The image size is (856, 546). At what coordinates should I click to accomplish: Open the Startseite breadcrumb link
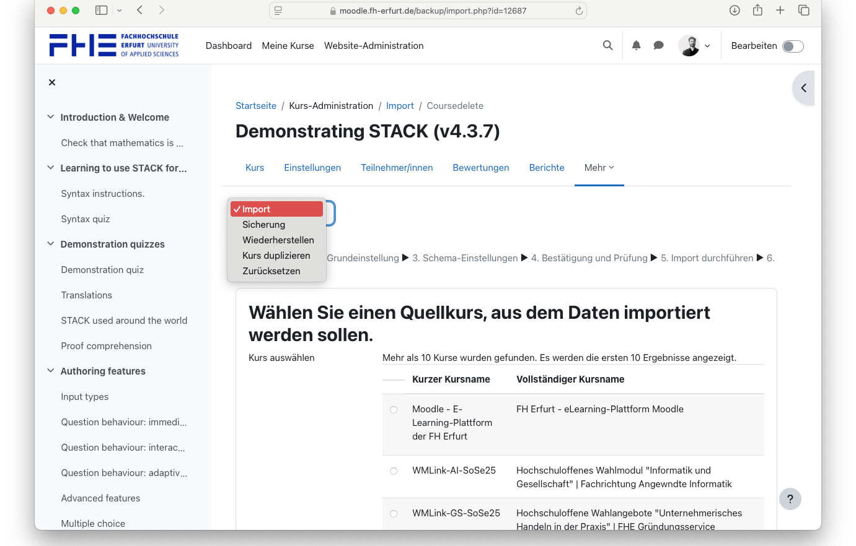click(256, 106)
